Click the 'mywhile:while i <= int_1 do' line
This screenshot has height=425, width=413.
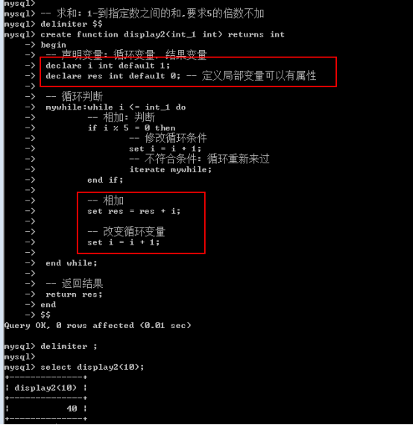click(x=116, y=107)
